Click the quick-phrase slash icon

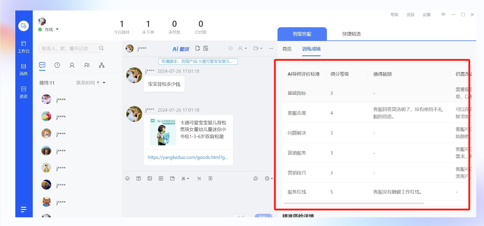click(x=199, y=178)
